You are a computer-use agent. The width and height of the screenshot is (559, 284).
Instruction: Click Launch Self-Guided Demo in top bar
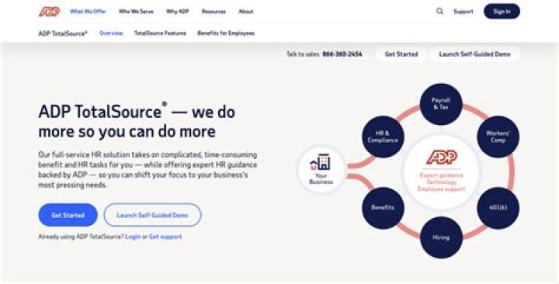point(474,54)
